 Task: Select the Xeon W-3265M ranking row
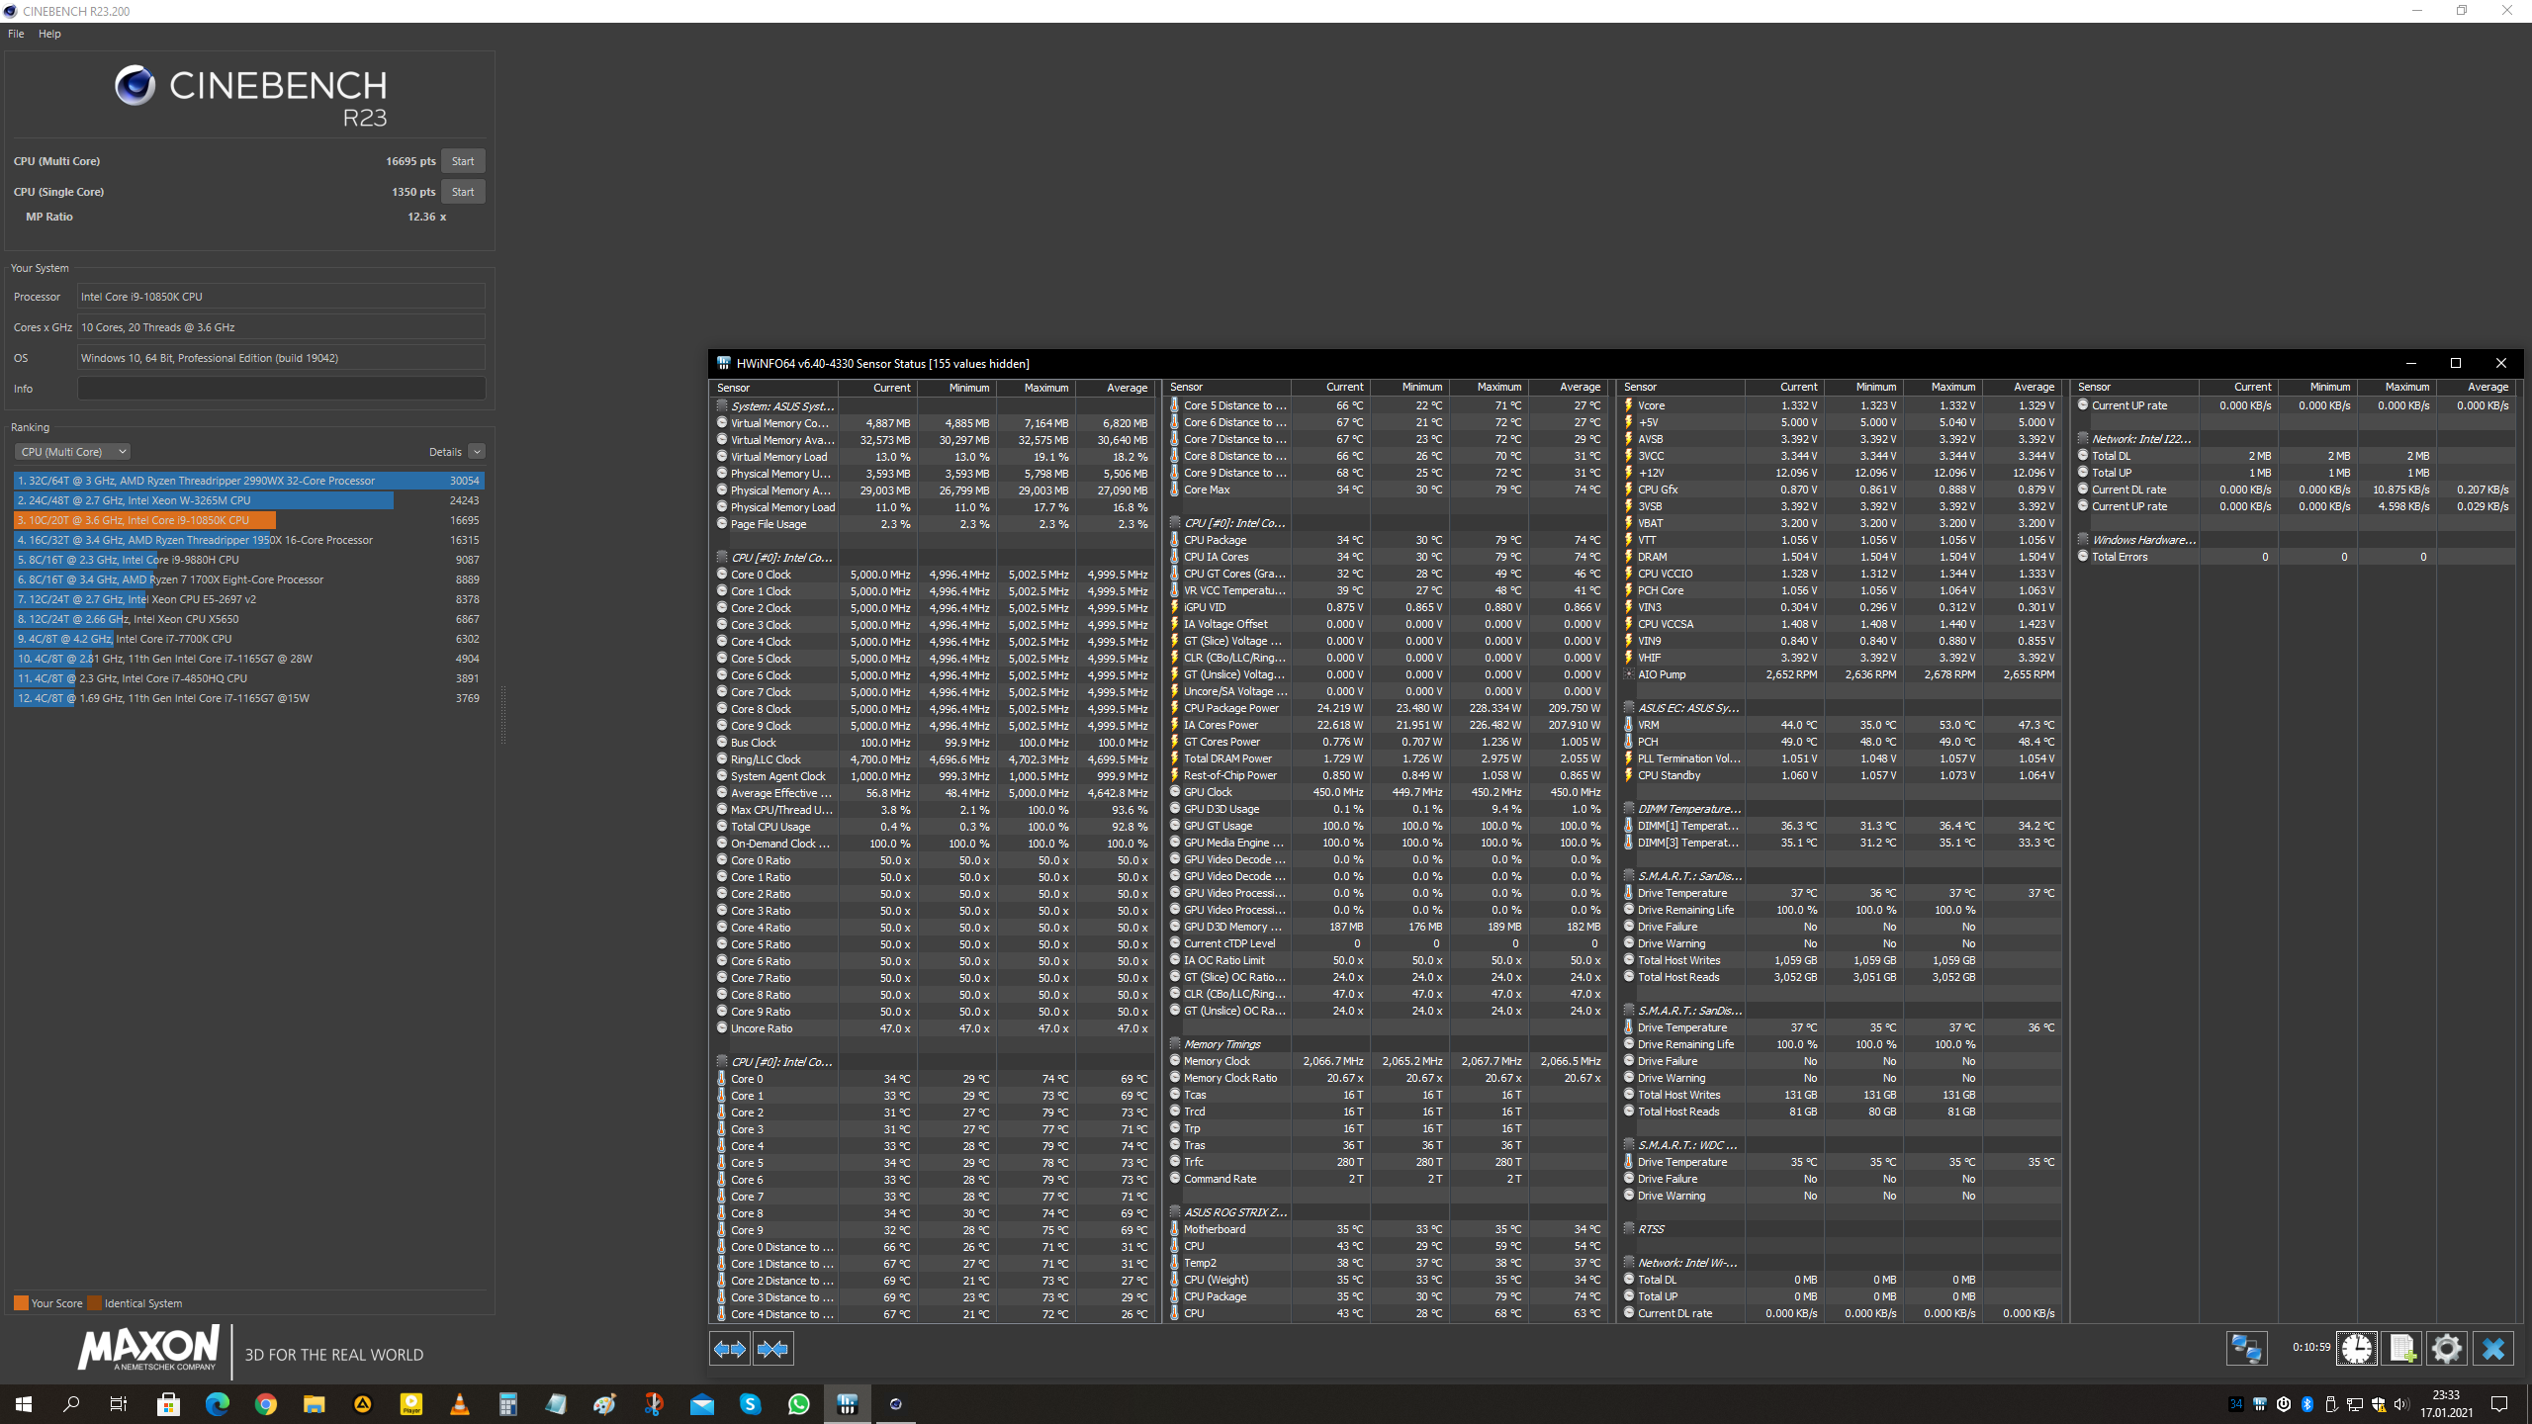(x=248, y=500)
